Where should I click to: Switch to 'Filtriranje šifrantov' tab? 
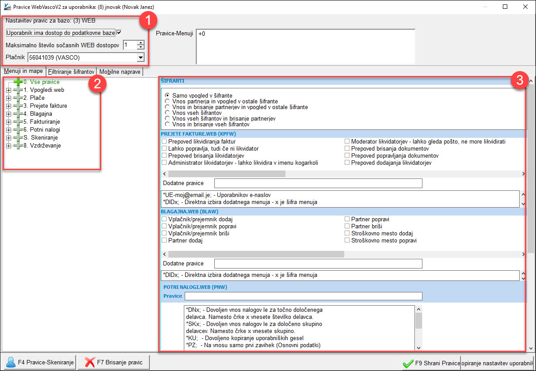pos(71,72)
